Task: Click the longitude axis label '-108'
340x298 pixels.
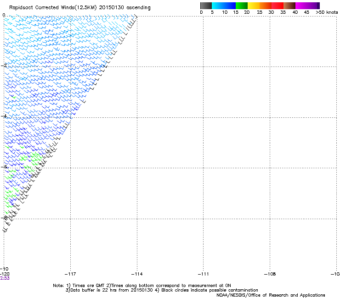Action: click(270, 274)
